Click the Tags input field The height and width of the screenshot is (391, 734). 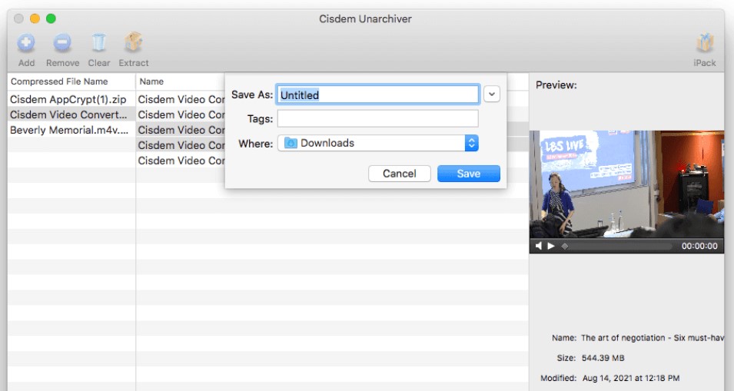point(378,119)
